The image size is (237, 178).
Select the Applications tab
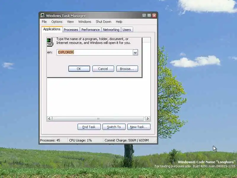52,29
